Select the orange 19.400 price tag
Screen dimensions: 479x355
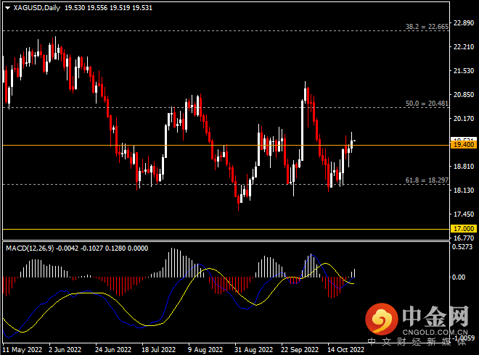tap(464, 145)
